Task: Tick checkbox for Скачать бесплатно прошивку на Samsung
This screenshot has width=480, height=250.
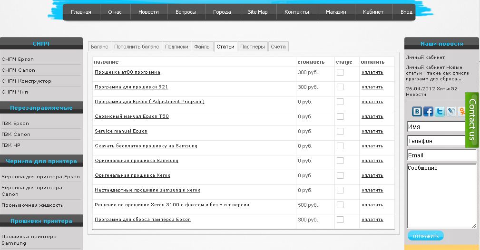Action: (x=340, y=146)
